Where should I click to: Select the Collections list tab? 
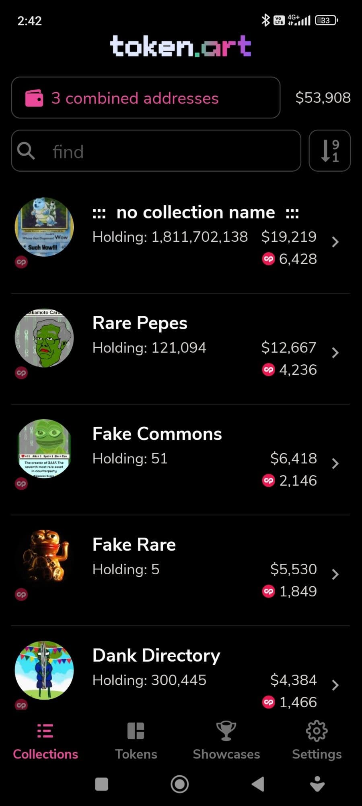pos(45,741)
